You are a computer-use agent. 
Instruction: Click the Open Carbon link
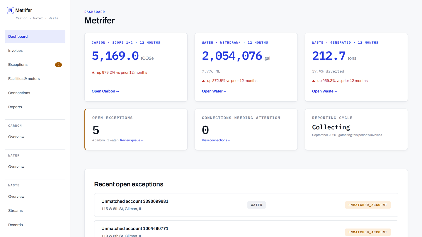coord(105,91)
